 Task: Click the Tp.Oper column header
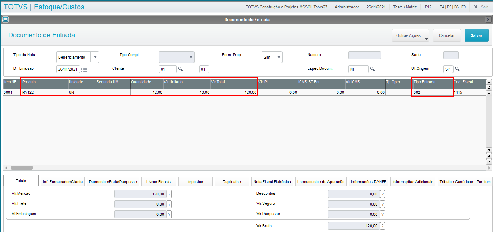(399, 84)
